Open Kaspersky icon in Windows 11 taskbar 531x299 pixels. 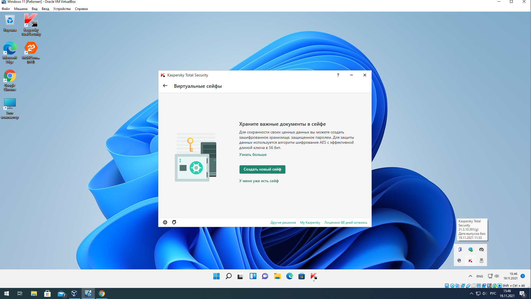(x=314, y=276)
